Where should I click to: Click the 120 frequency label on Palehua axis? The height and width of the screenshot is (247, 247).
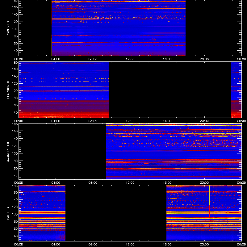pyautogui.click(x=15, y=207)
